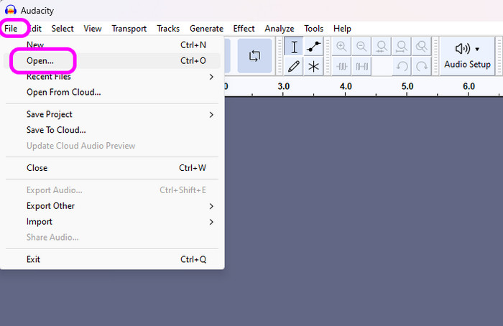Image resolution: width=503 pixels, height=326 pixels.
Task: Open the Tracks menu
Action: click(168, 29)
